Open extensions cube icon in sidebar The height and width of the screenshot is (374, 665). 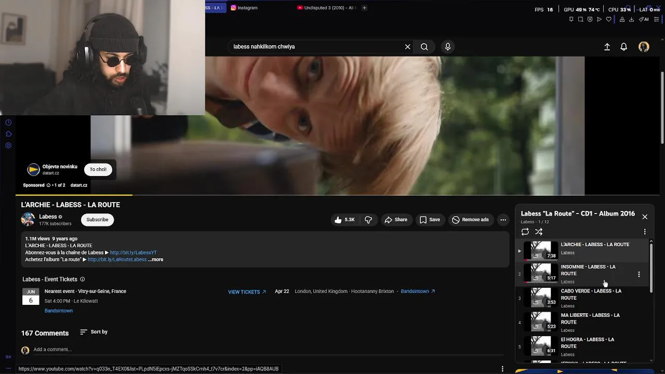coord(8,134)
